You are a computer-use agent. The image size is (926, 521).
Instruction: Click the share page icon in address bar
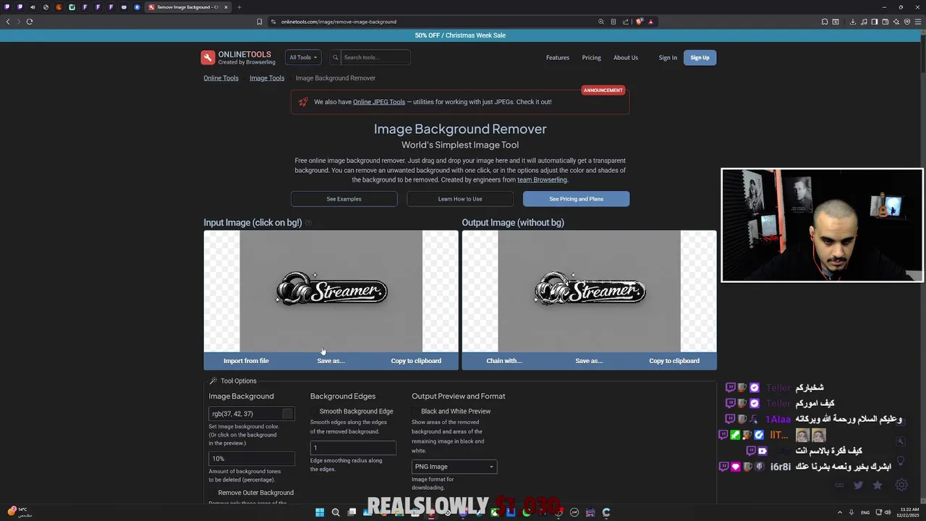click(x=626, y=22)
